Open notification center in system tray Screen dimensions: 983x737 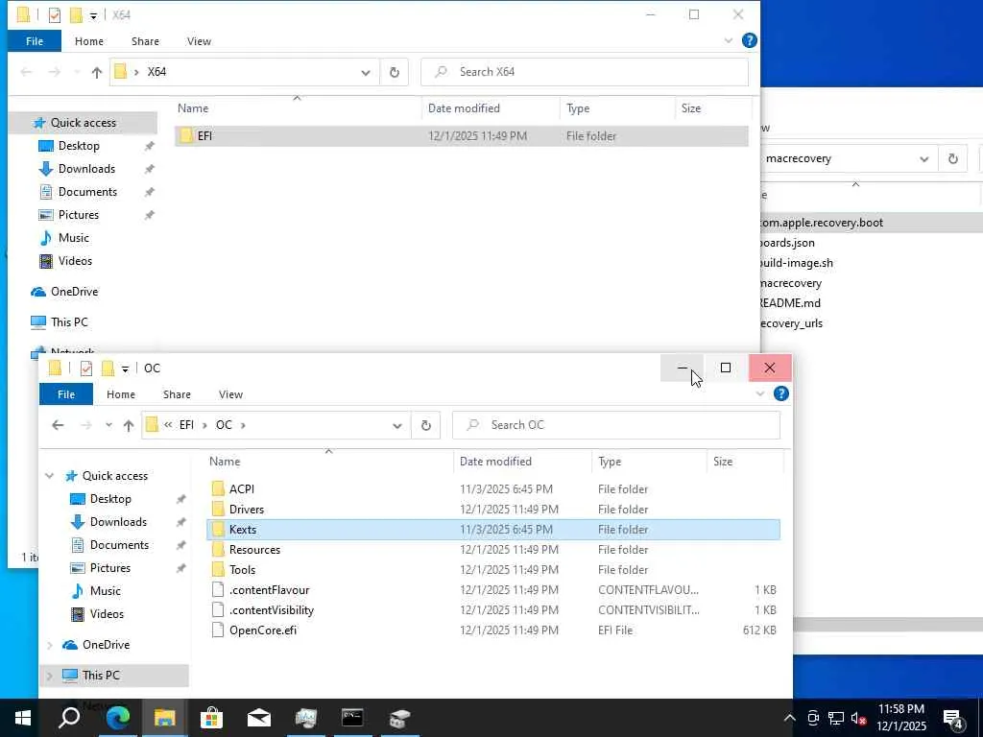(x=953, y=718)
